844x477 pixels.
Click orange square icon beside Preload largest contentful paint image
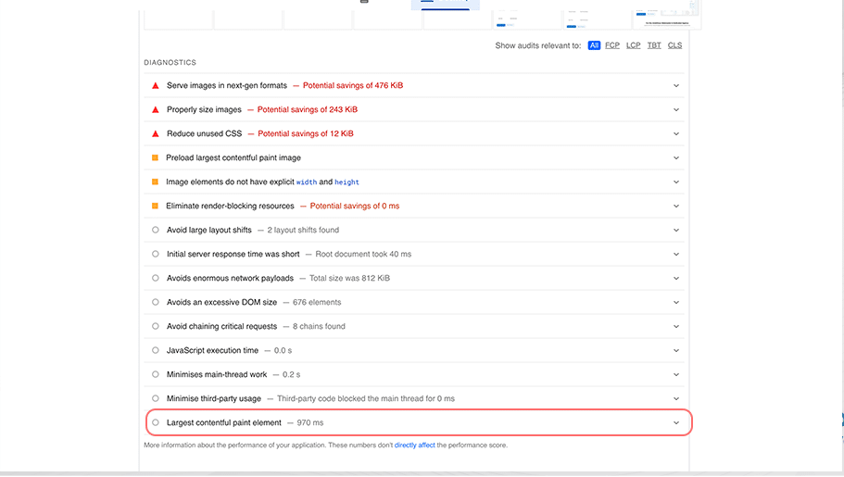pos(155,157)
